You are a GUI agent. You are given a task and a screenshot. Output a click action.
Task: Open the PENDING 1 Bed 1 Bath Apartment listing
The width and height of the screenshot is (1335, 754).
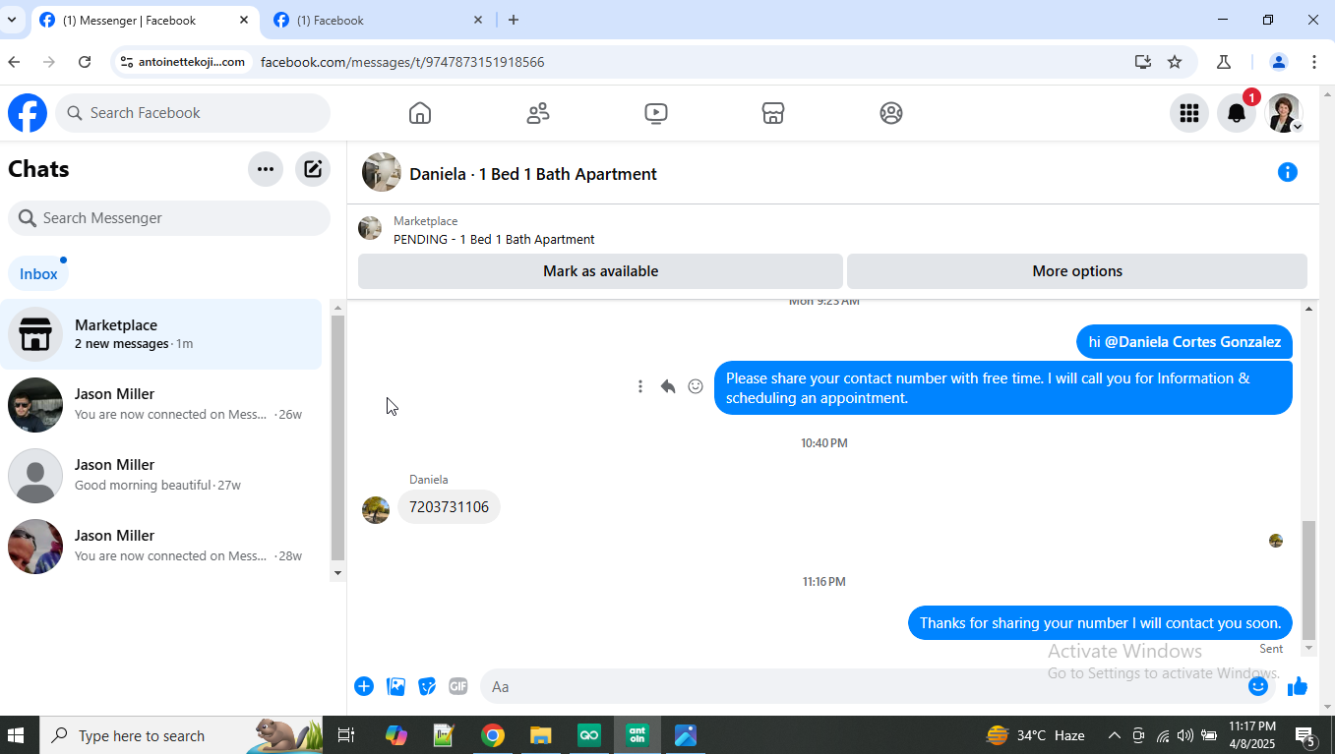[494, 239]
